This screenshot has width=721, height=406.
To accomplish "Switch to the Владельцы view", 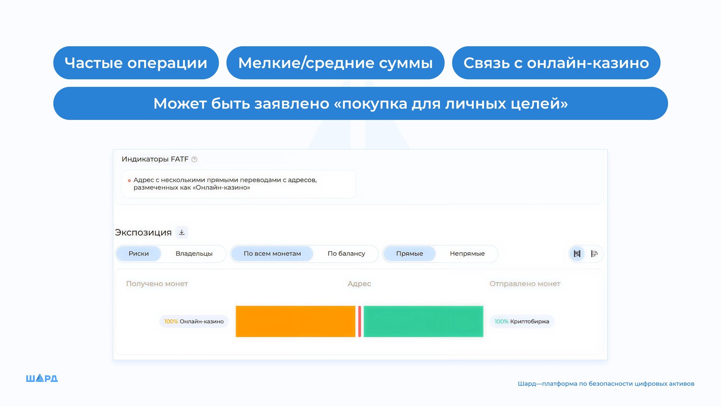I will pos(194,254).
